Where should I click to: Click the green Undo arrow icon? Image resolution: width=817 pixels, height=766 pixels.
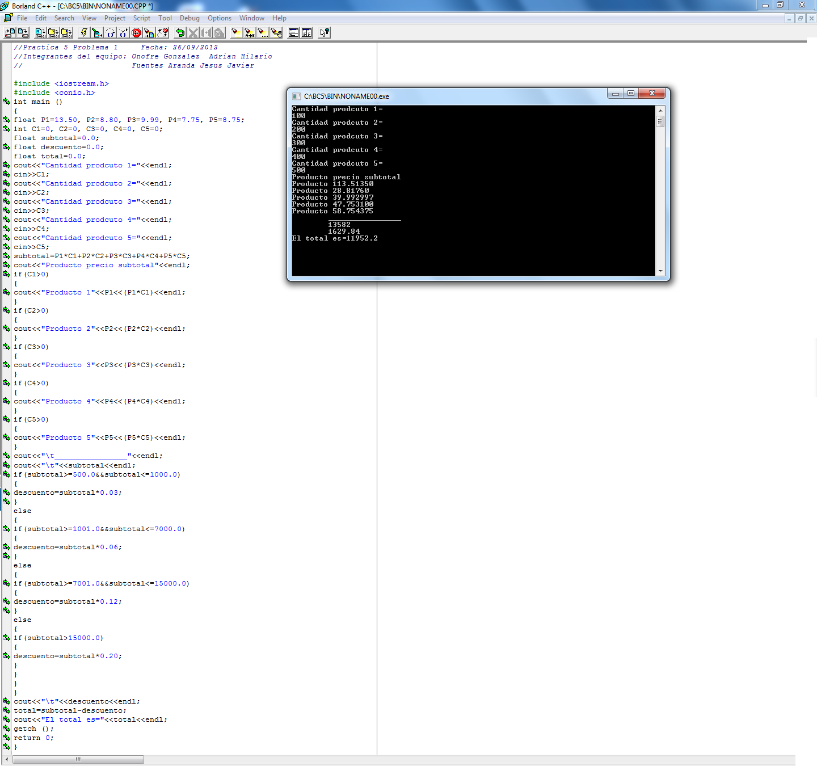coord(180,32)
